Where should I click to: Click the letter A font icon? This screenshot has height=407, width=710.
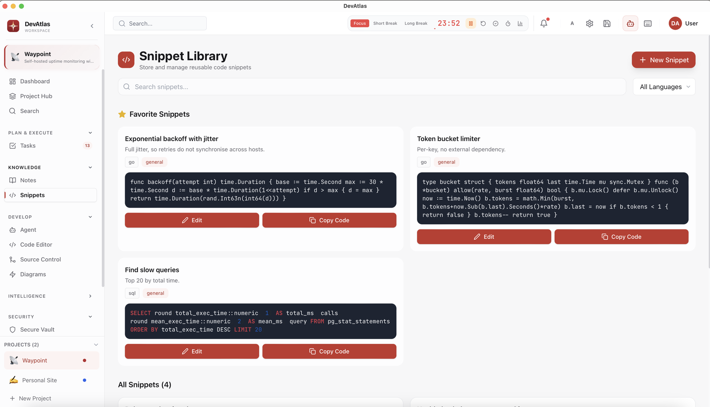[x=572, y=24]
